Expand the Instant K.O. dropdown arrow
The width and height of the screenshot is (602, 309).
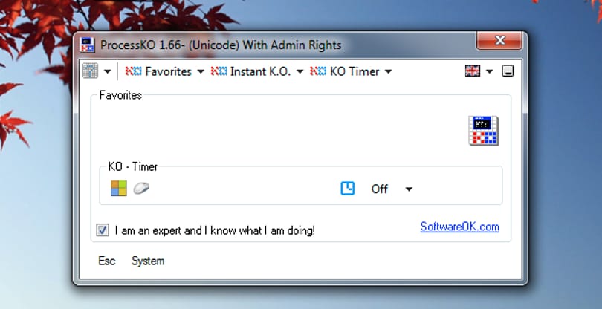tap(300, 71)
